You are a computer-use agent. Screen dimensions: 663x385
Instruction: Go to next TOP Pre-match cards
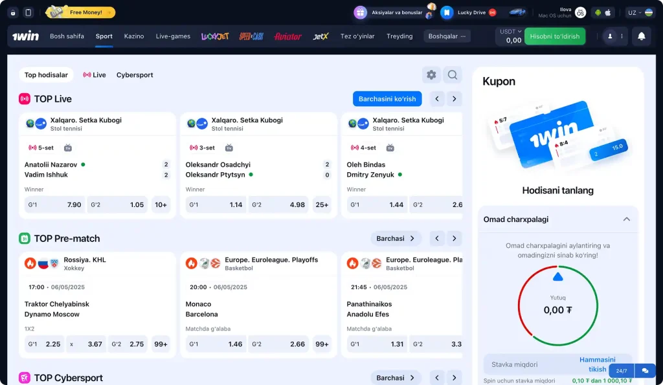tap(455, 238)
